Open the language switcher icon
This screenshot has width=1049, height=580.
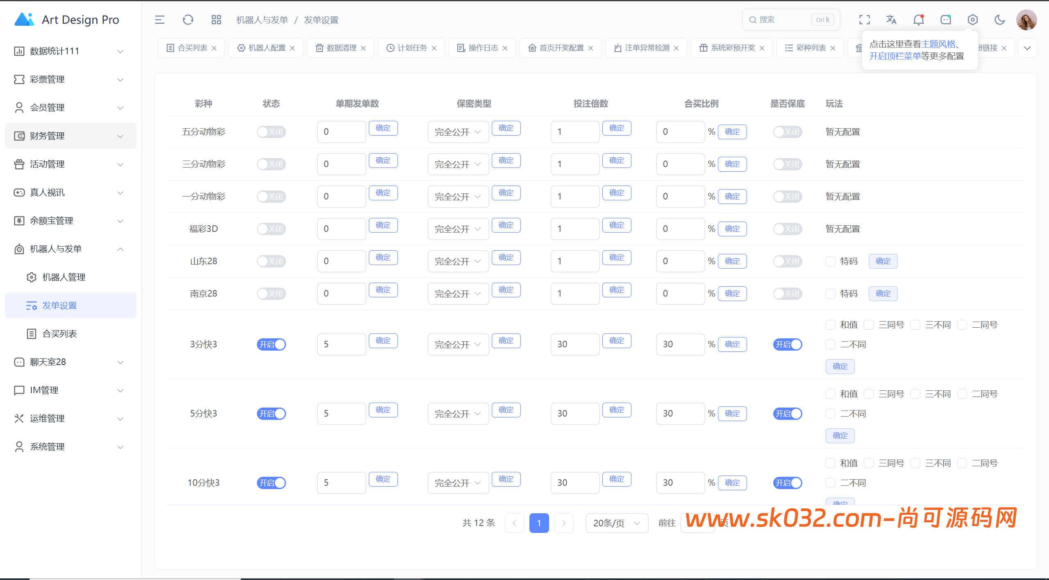[891, 19]
